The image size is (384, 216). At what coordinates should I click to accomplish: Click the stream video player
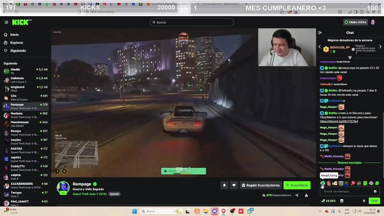tap(184, 103)
